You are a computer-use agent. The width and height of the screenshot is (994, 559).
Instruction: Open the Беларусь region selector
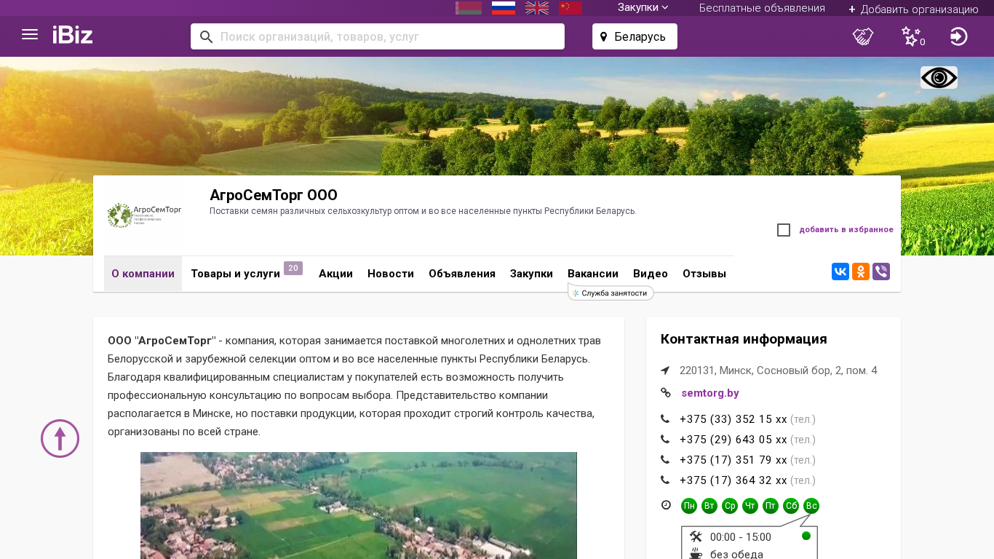tap(635, 36)
